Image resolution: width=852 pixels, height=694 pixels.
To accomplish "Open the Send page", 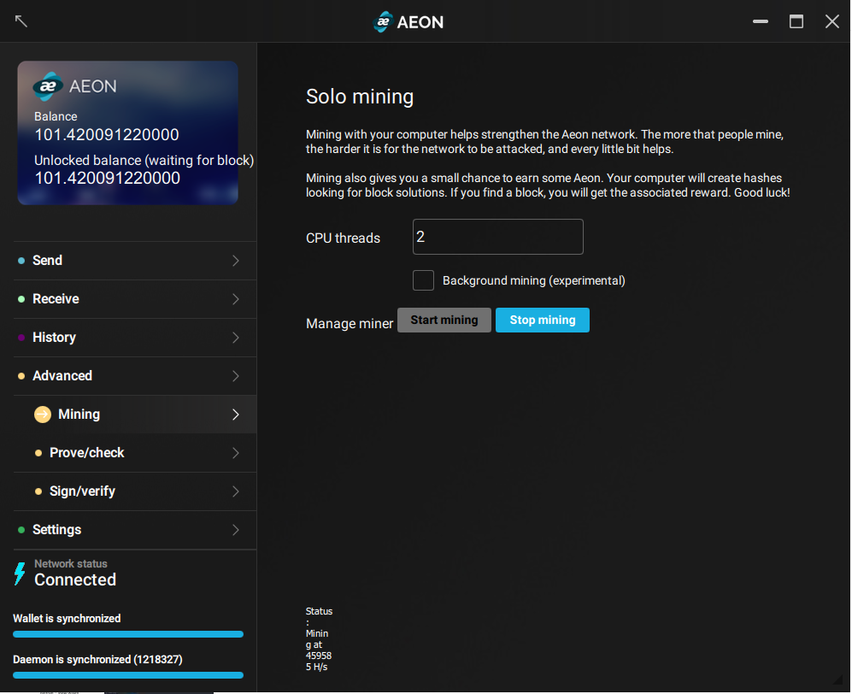I will (135, 261).
